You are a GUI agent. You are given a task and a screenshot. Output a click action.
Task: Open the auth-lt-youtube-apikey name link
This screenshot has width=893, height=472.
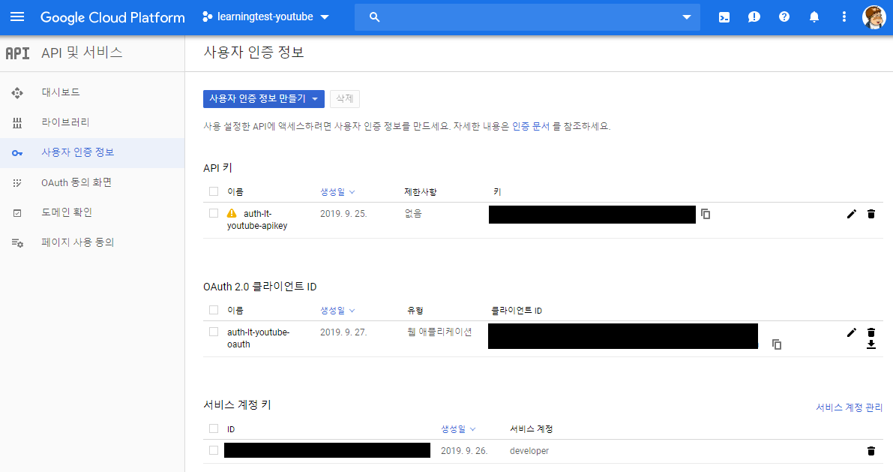tap(257, 219)
